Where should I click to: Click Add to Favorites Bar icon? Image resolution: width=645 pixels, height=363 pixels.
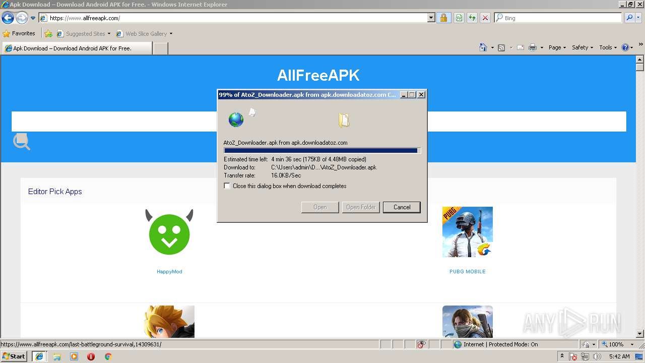click(48, 34)
